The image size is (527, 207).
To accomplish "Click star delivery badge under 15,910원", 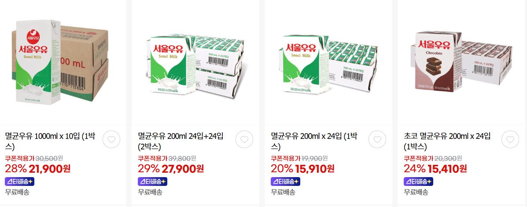I will [285, 182].
